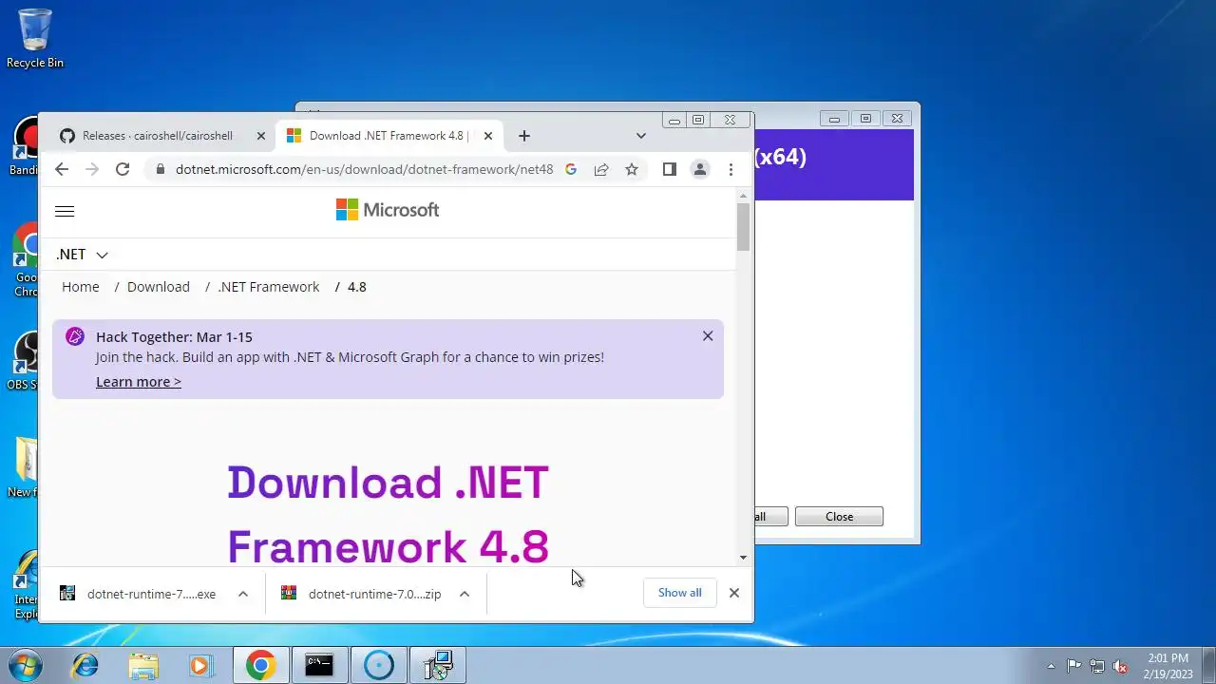Show hidden tray icons arrow
1216x684 pixels.
tap(1051, 666)
